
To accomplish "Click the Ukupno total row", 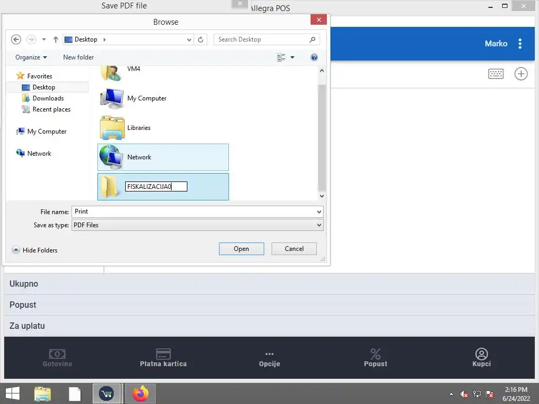I will click(269, 284).
